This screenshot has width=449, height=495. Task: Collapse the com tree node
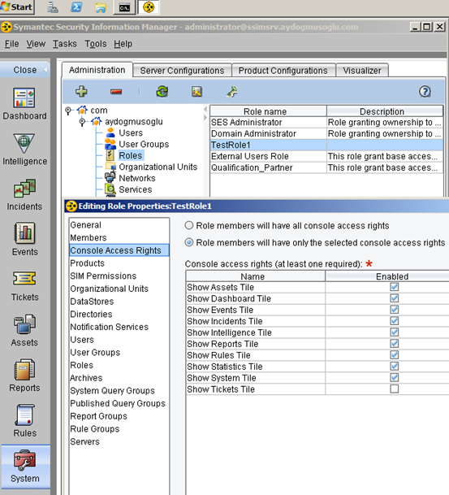tap(68, 111)
